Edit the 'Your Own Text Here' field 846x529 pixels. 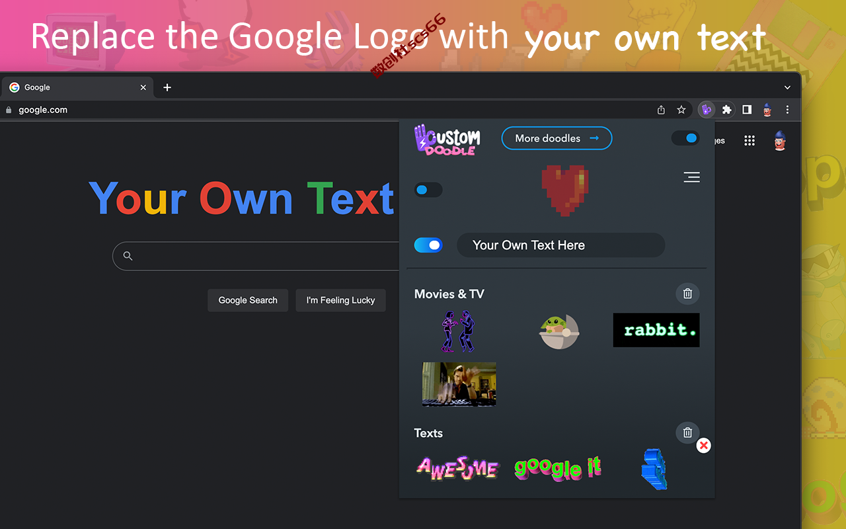[x=560, y=245]
